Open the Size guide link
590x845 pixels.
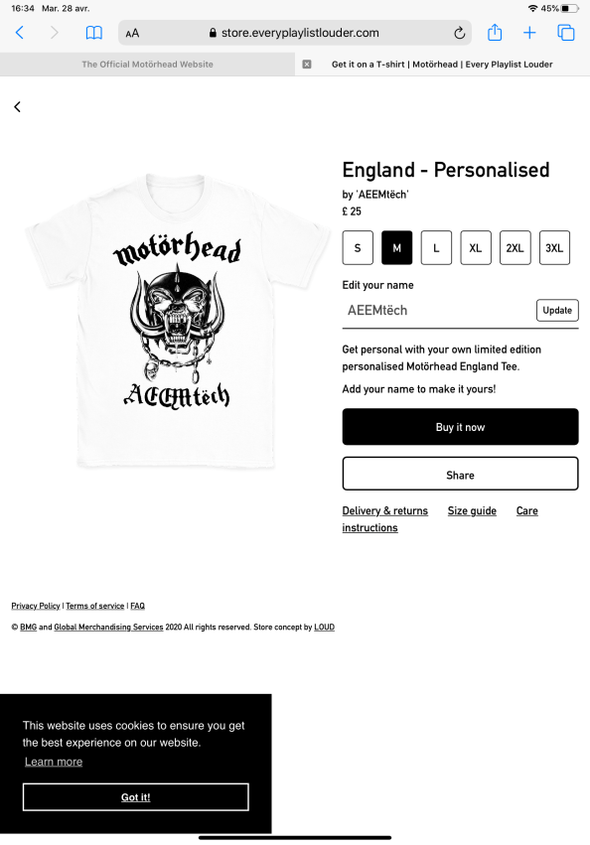tap(472, 511)
